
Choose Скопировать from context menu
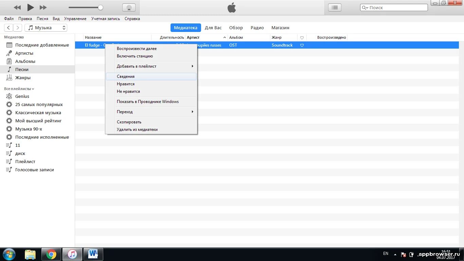click(151, 122)
